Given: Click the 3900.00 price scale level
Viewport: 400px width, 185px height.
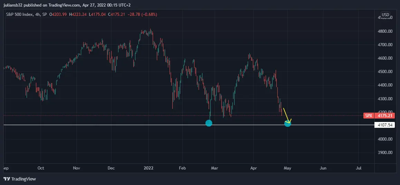Looking at the screenshot, I should point(385,153).
